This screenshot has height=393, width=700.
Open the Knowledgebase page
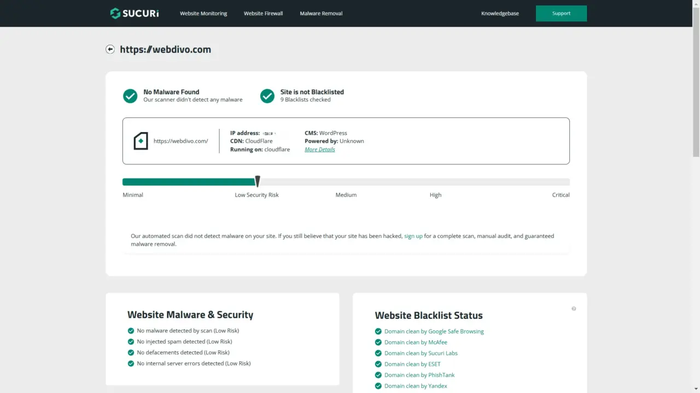click(x=500, y=14)
